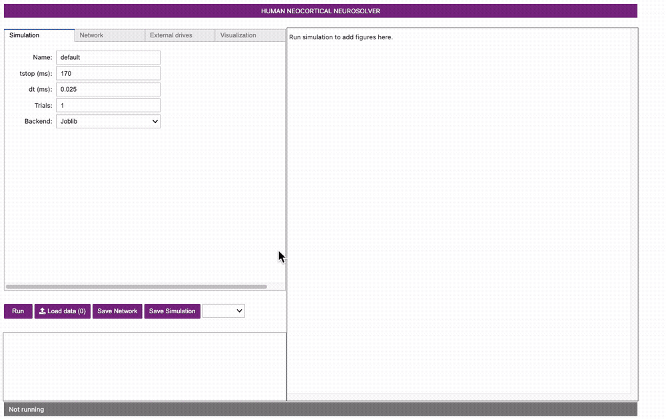
Task: Click the Save Network button
Action: 117,311
